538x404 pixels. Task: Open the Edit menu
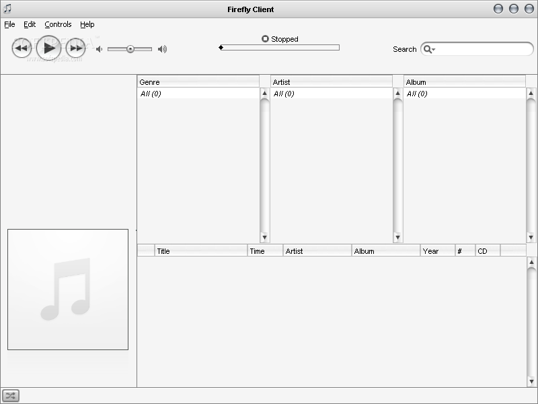30,24
